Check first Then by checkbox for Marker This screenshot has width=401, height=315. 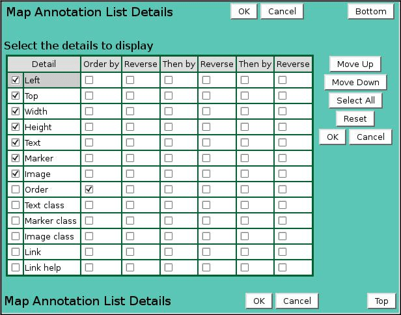pyautogui.click(x=169, y=158)
